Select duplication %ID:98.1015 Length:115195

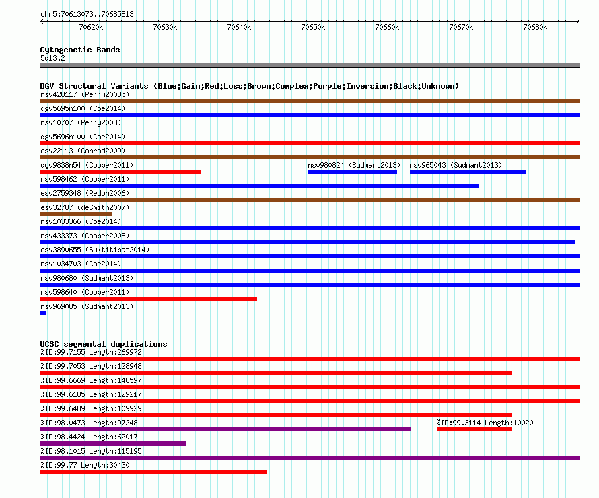[91, 451]
